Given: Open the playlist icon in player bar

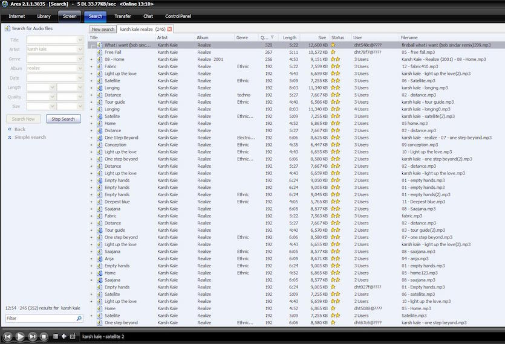Looking at the screenshot, I should tap(56, 336).
